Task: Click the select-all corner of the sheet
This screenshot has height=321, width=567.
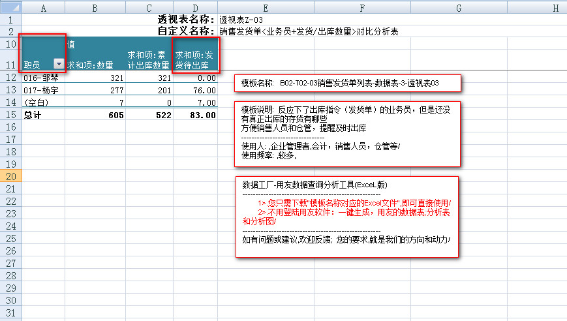Action: pyautogui.click(x=10, y=7)
